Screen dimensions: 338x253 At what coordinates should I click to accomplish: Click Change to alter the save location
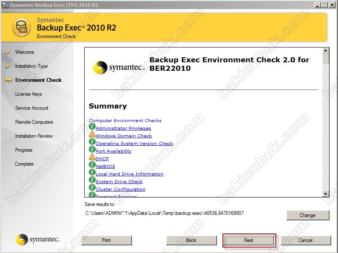point(308,215)
